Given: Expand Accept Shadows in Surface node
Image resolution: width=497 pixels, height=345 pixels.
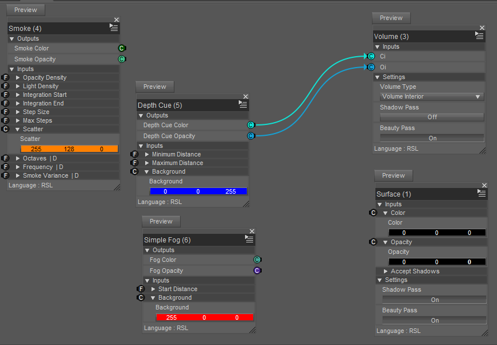Looking at the screenshot, I should click(x=386, y=271).
